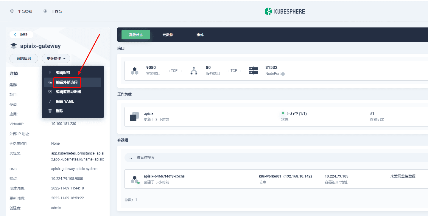Click the DNS value apisix-gateway.apisix-system
428x216 pixels.
(x=74, y=169)
